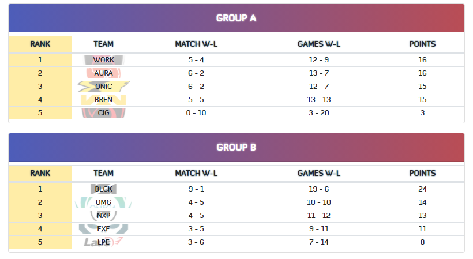The image size is (473, 259).
Task: Open the BREN team logo
Action: tap(103, 99)
